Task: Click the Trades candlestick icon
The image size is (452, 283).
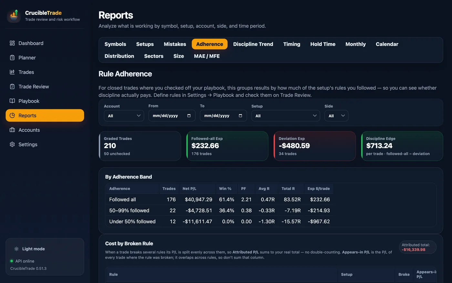Action: [12, 72]
